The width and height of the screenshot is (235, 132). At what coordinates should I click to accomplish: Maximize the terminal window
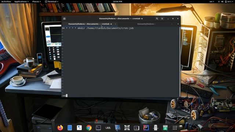(173, 19)
